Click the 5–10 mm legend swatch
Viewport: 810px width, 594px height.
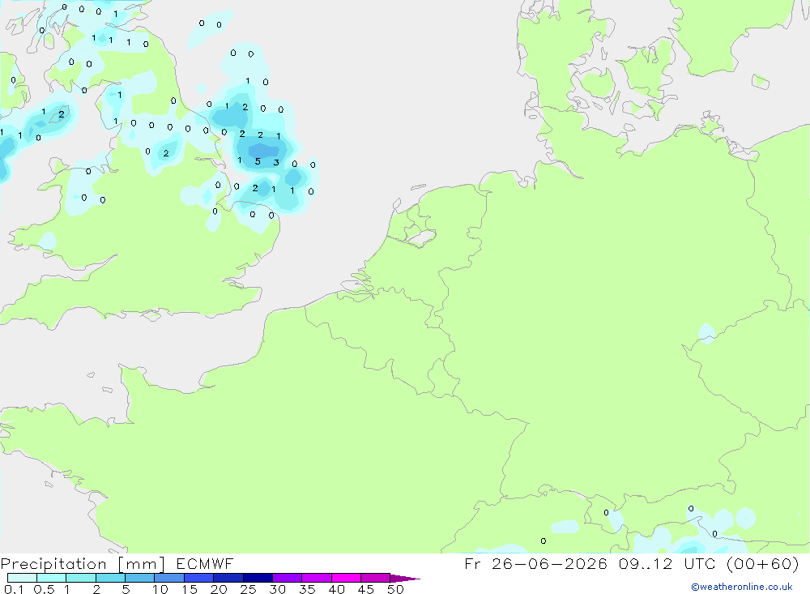click(x=140, y=578)
